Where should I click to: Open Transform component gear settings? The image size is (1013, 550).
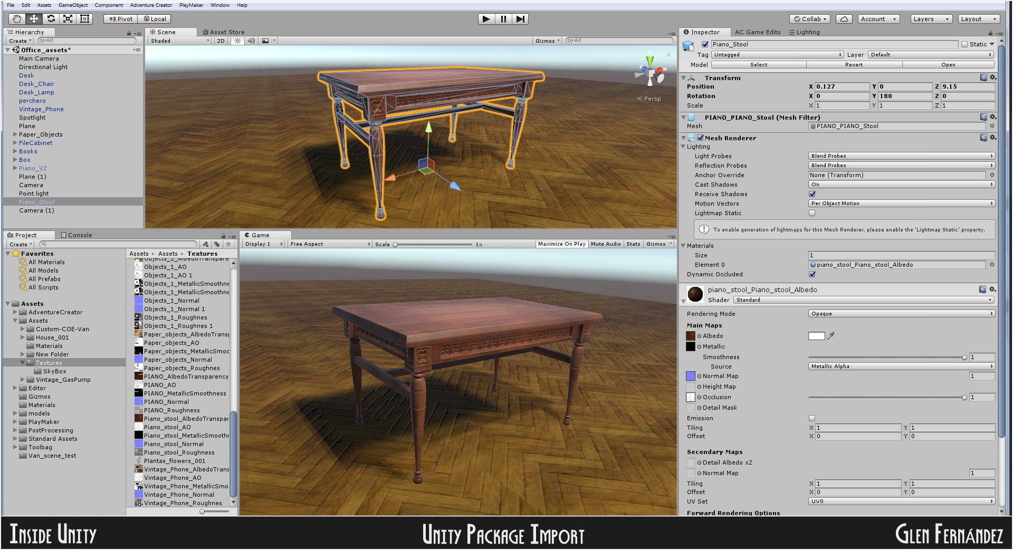point(993,78)
